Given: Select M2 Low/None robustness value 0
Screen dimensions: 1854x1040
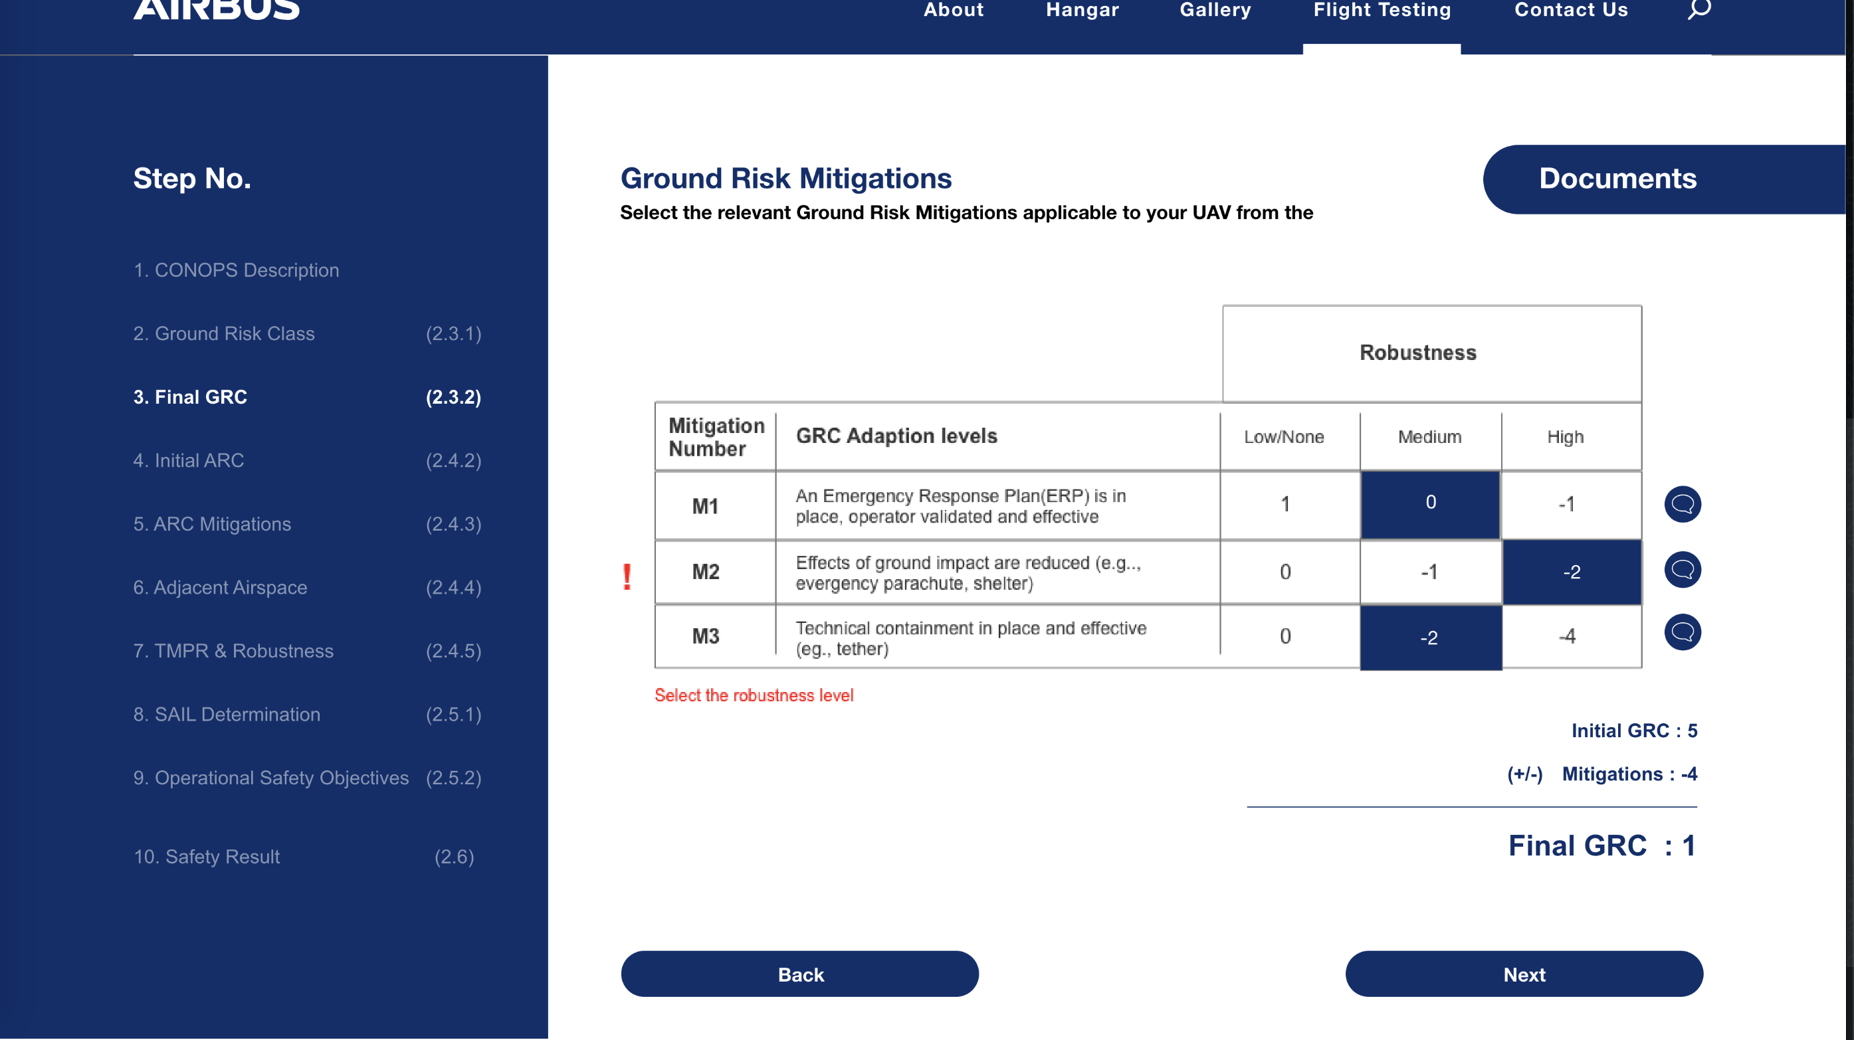Looking at the screenshot, I should (1285, 572).
